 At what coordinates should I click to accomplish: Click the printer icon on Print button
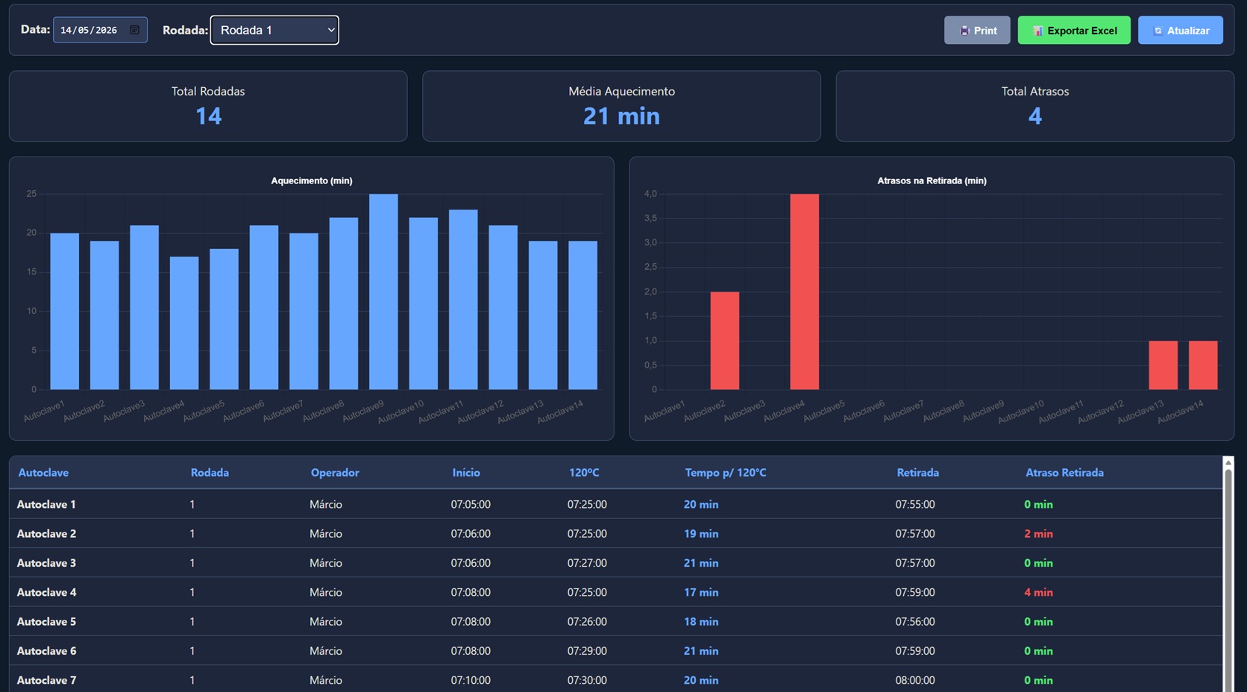(x=964, y=31)
